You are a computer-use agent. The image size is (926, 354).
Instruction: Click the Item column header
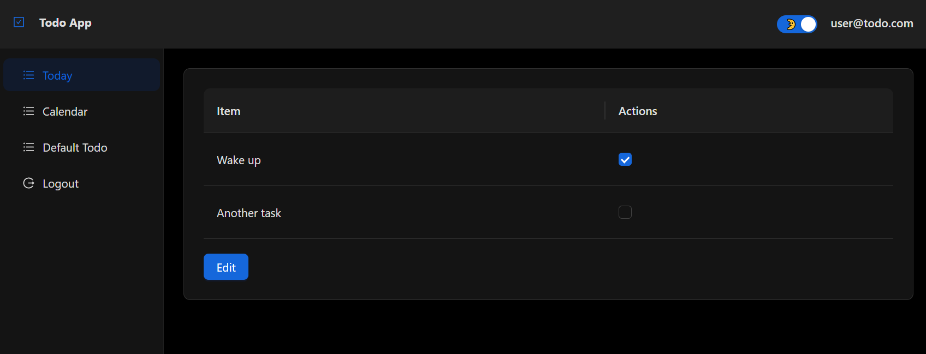[228, 111]
